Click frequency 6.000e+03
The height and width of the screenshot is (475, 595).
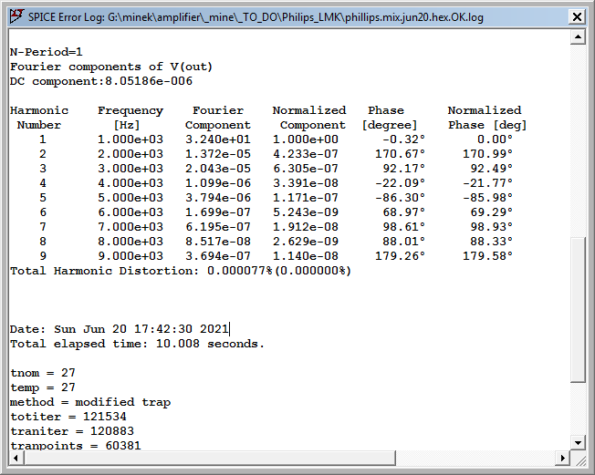[130, 212]
